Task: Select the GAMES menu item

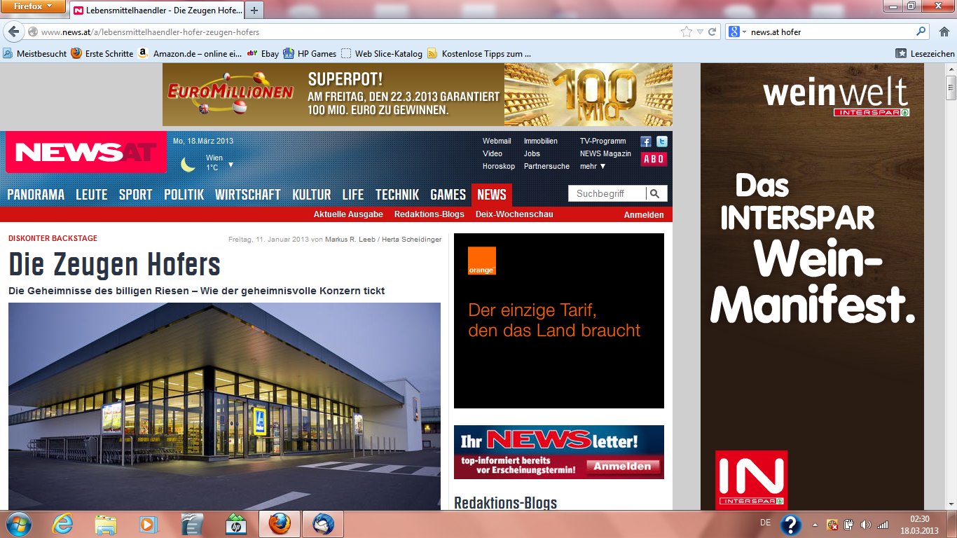Action: click(448, 195)
